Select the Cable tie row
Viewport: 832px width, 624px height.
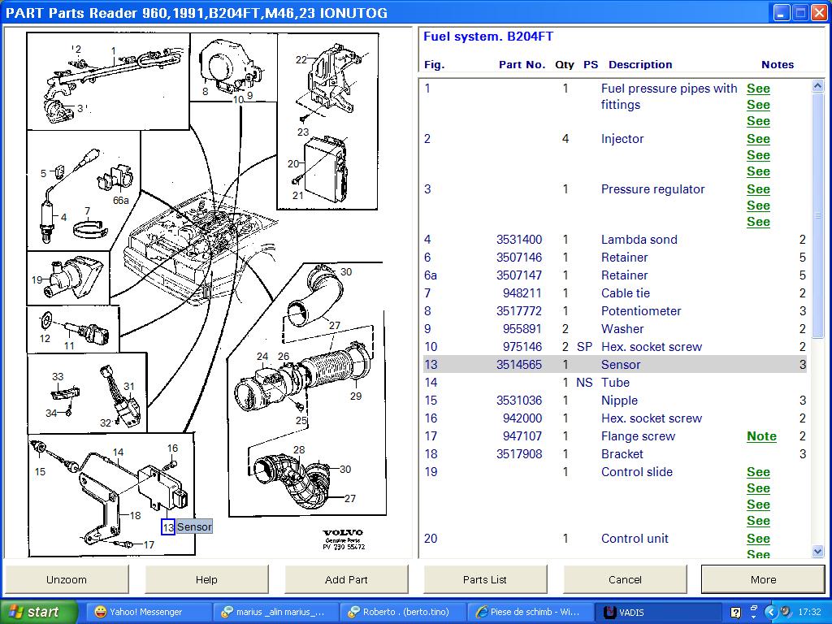click(x=615, y=293)
